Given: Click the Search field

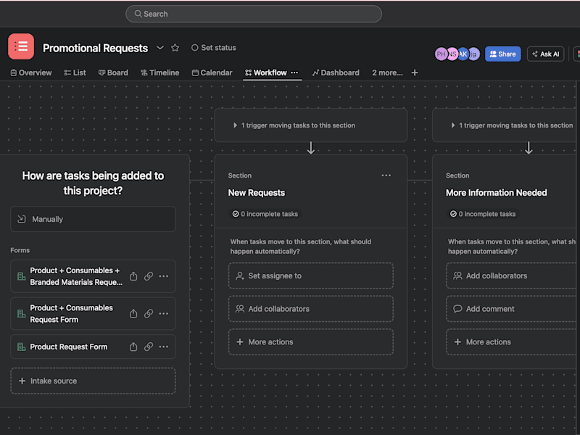Looking at the screenshot, I should click(x=253, y=14).
